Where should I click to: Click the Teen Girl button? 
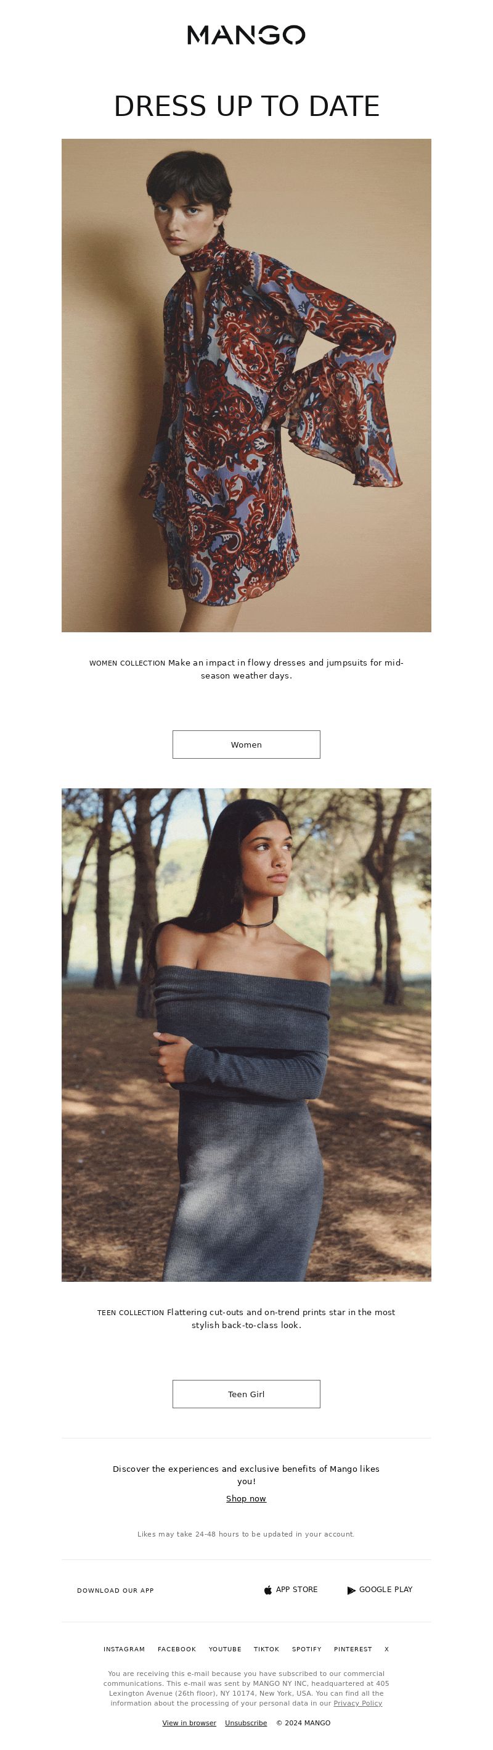(x=246, y=1394)
